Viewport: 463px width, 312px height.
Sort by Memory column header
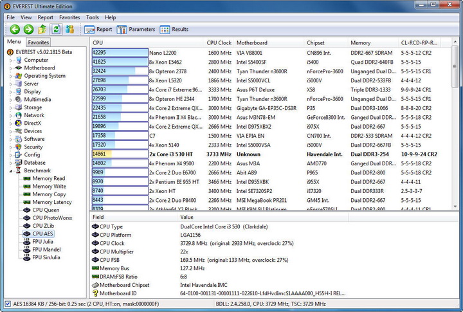coord(373,43)
